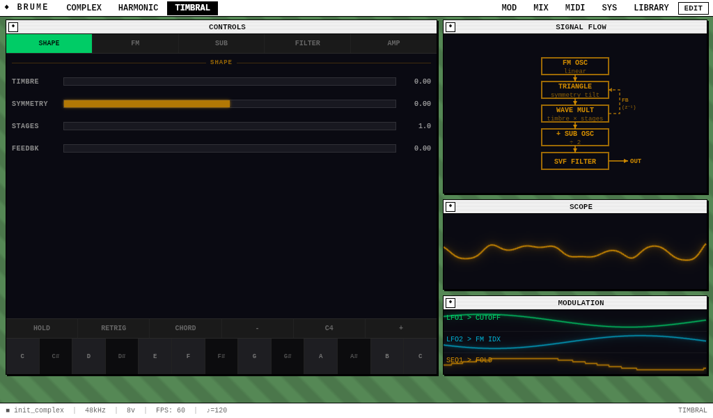Click the Modulation panel corner icon
The image size is (713, 418).
(x=450, y=303)
